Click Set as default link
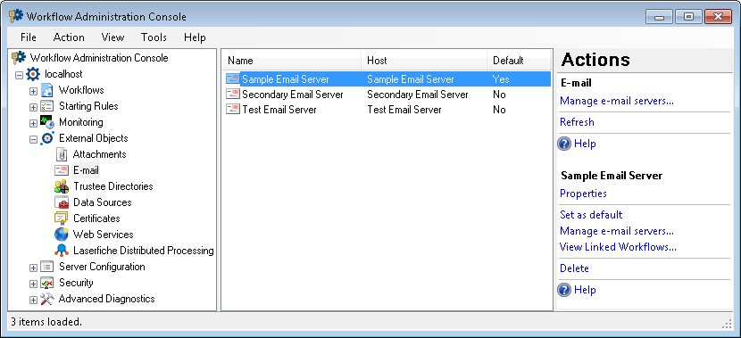 591,214
